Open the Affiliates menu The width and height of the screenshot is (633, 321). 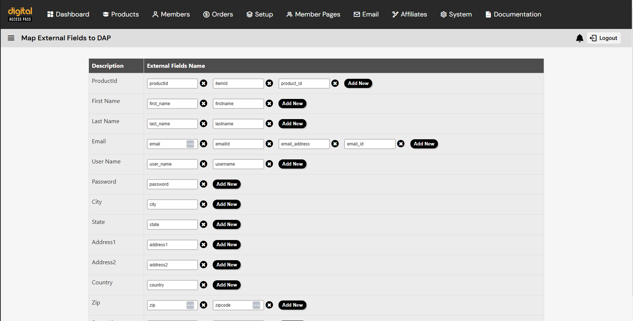coord(409,14)
